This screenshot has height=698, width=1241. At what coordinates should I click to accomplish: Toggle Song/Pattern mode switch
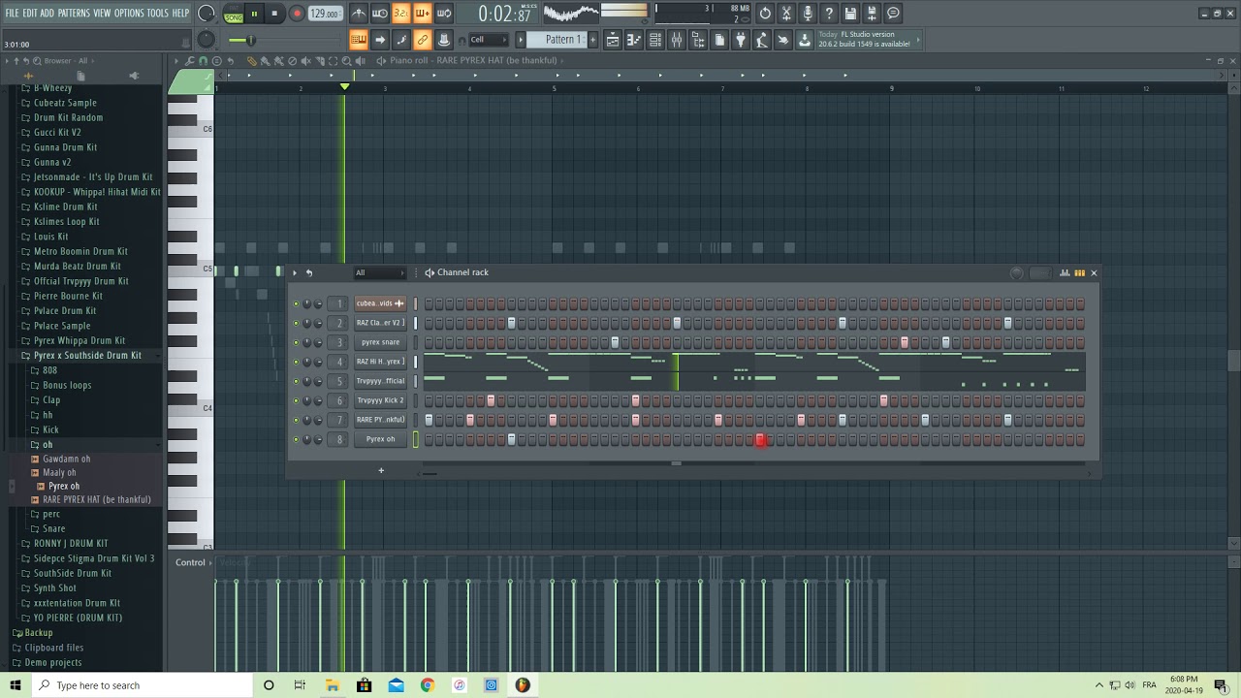click(234, 14)
